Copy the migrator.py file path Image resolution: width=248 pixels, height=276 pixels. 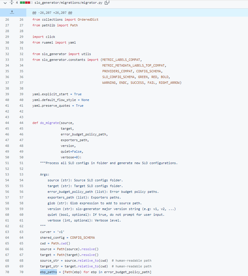pyautogui.click(x=107, y=3)
